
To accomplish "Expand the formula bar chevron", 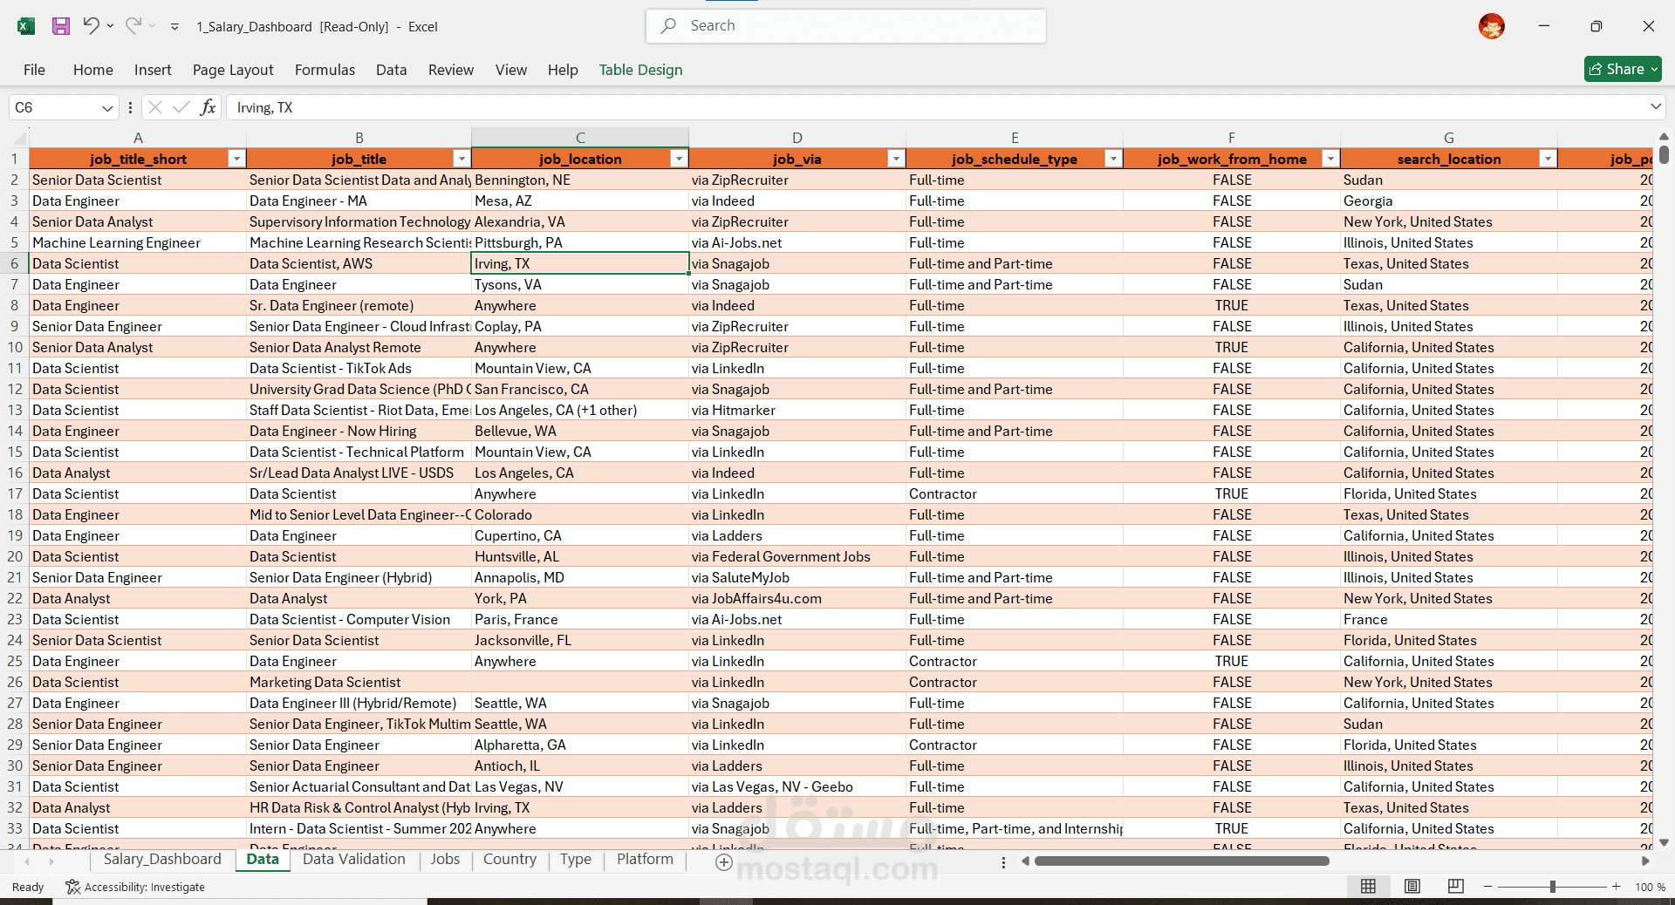I will pyautogui.click(x=1656, y=106).
